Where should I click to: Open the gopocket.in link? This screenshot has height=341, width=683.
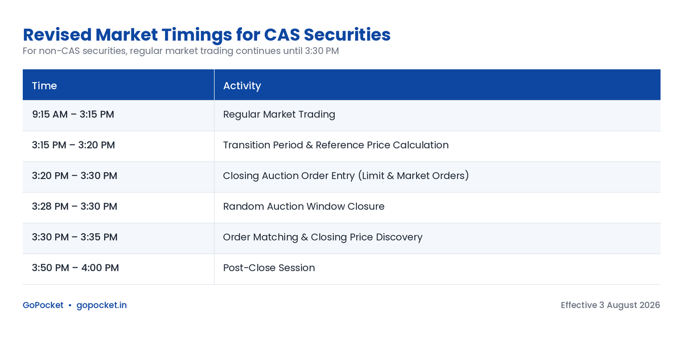(x=101, y=305)
